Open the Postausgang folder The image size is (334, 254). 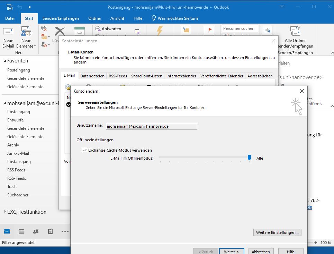click(19, 162)
